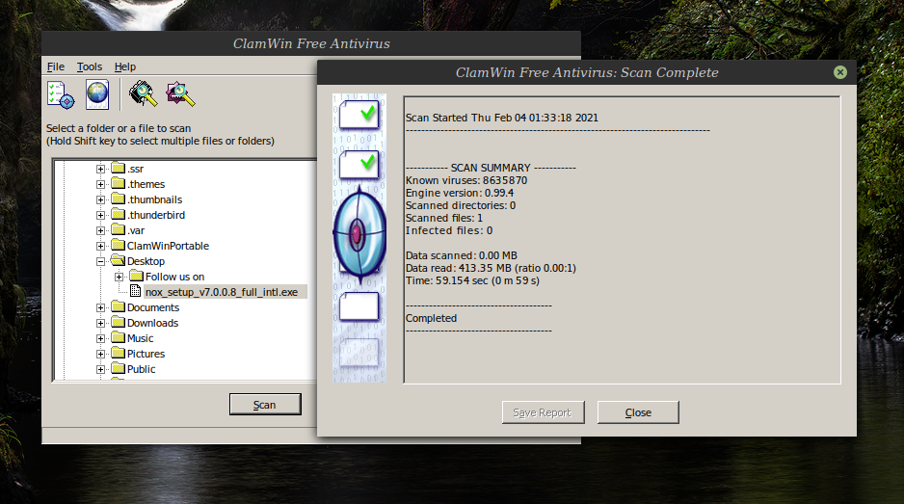Expand the Follow us on folder
The width and height of the screenshot is (904, 504).
point(119,277)
